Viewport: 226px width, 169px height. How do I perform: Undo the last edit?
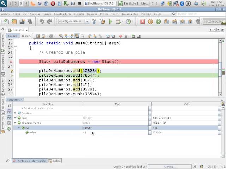(42, 21)
